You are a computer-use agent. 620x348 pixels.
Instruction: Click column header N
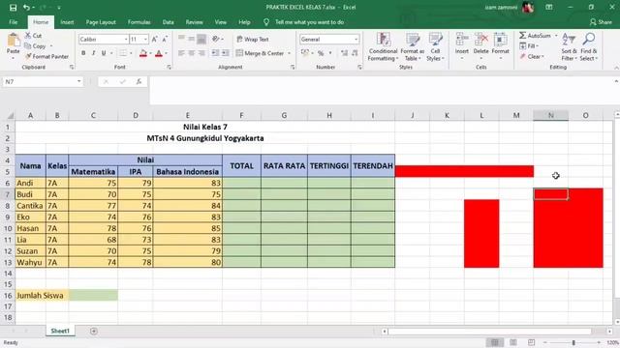tap(551, 115)
